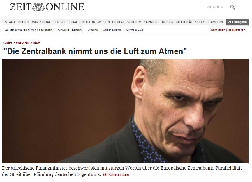Image resolution: width=252 pixels, height=182 pixels.
Task: Open the DIGITAL section
Action: pyautogui.click(x=118, y=22)
